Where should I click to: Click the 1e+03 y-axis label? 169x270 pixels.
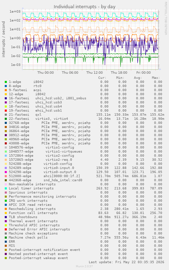click(15, 12)
